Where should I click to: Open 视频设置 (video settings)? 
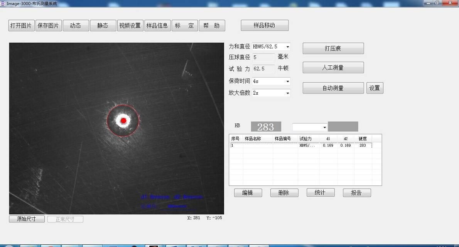[130, 26]
